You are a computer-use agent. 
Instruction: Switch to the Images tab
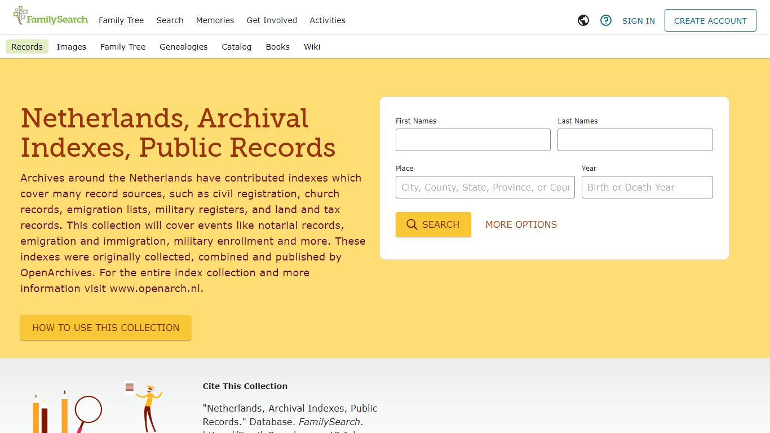click(x=72, y=47)
